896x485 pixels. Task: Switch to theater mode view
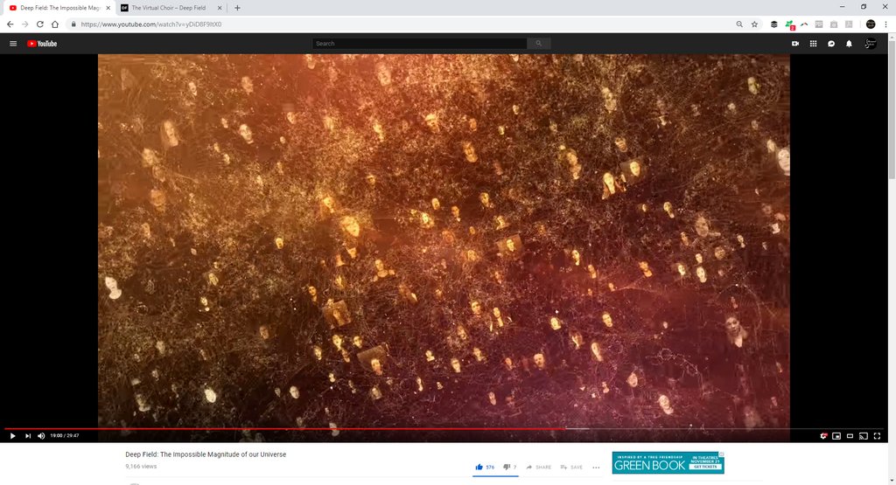[850, 436]
